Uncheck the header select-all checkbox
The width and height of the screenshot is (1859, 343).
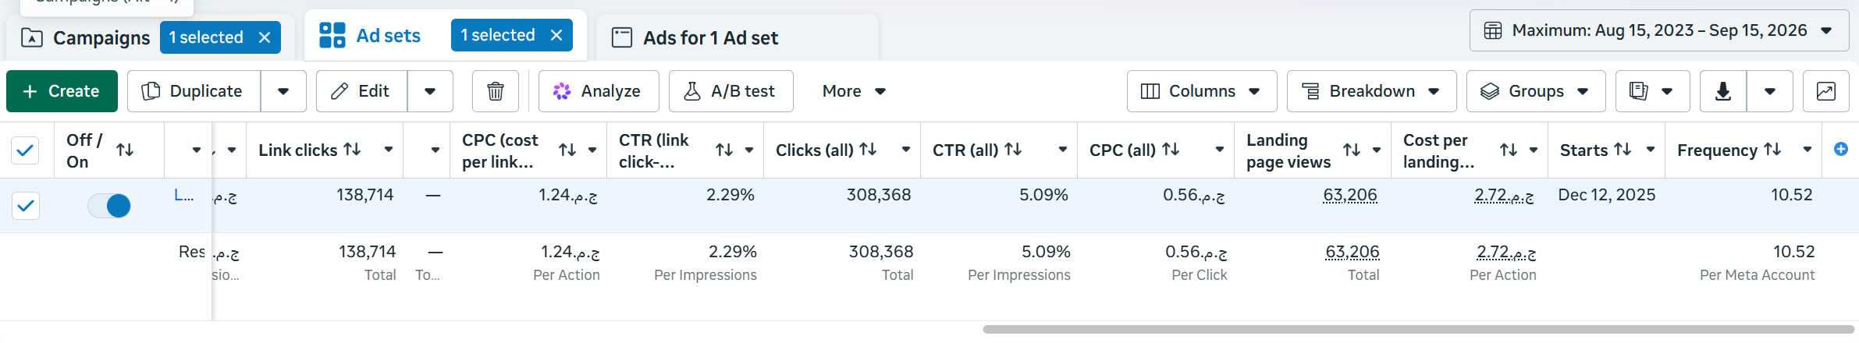point(26,150)
